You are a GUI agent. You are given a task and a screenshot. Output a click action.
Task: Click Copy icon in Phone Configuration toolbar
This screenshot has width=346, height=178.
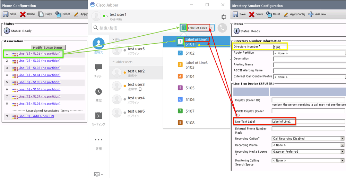point(41,14)
